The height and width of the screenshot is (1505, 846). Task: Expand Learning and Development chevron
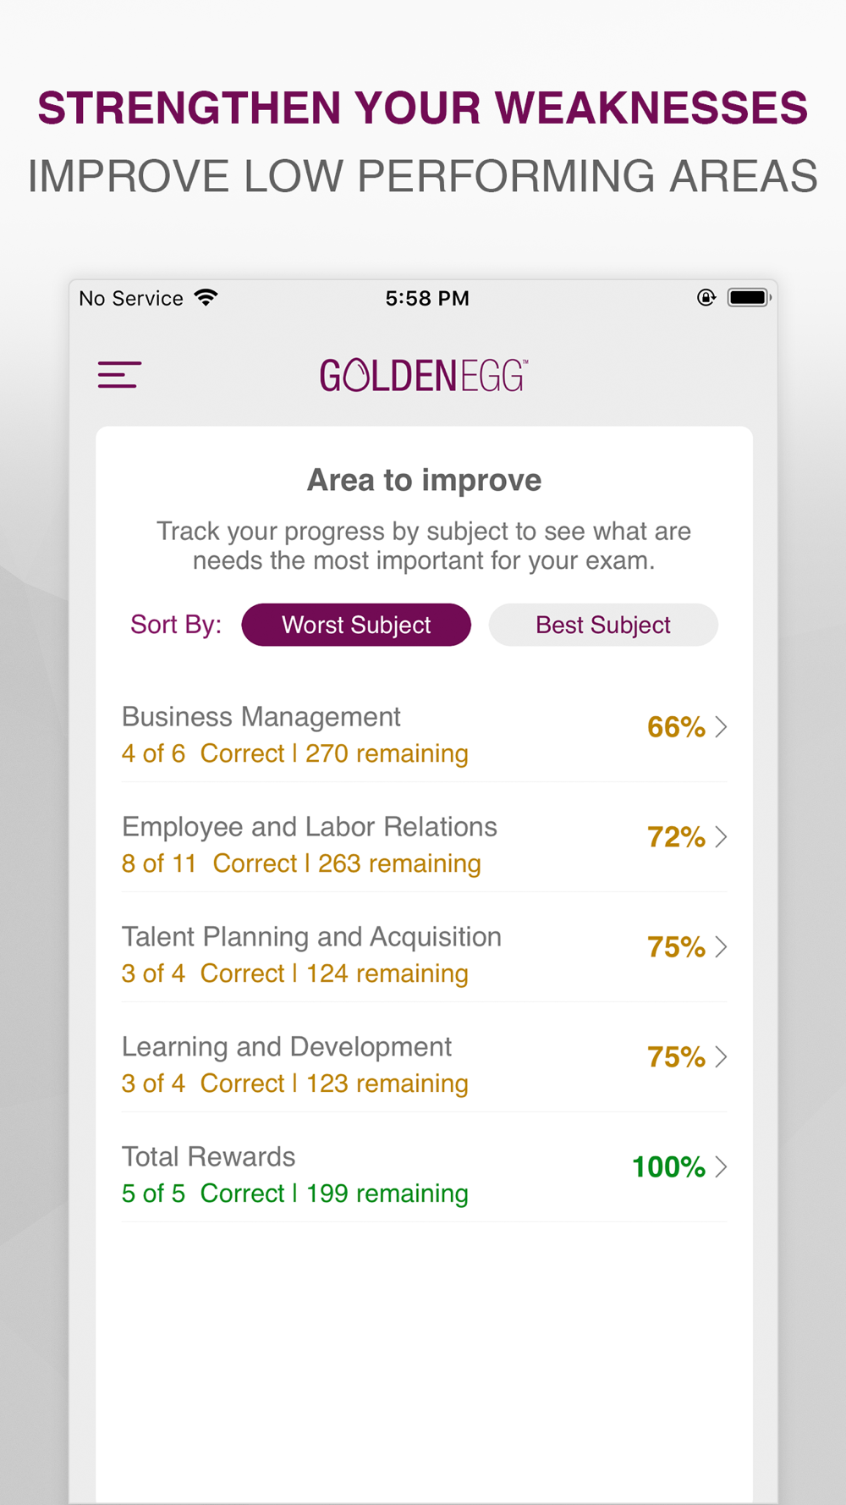pyautogui.click(x=721, y=1057)
